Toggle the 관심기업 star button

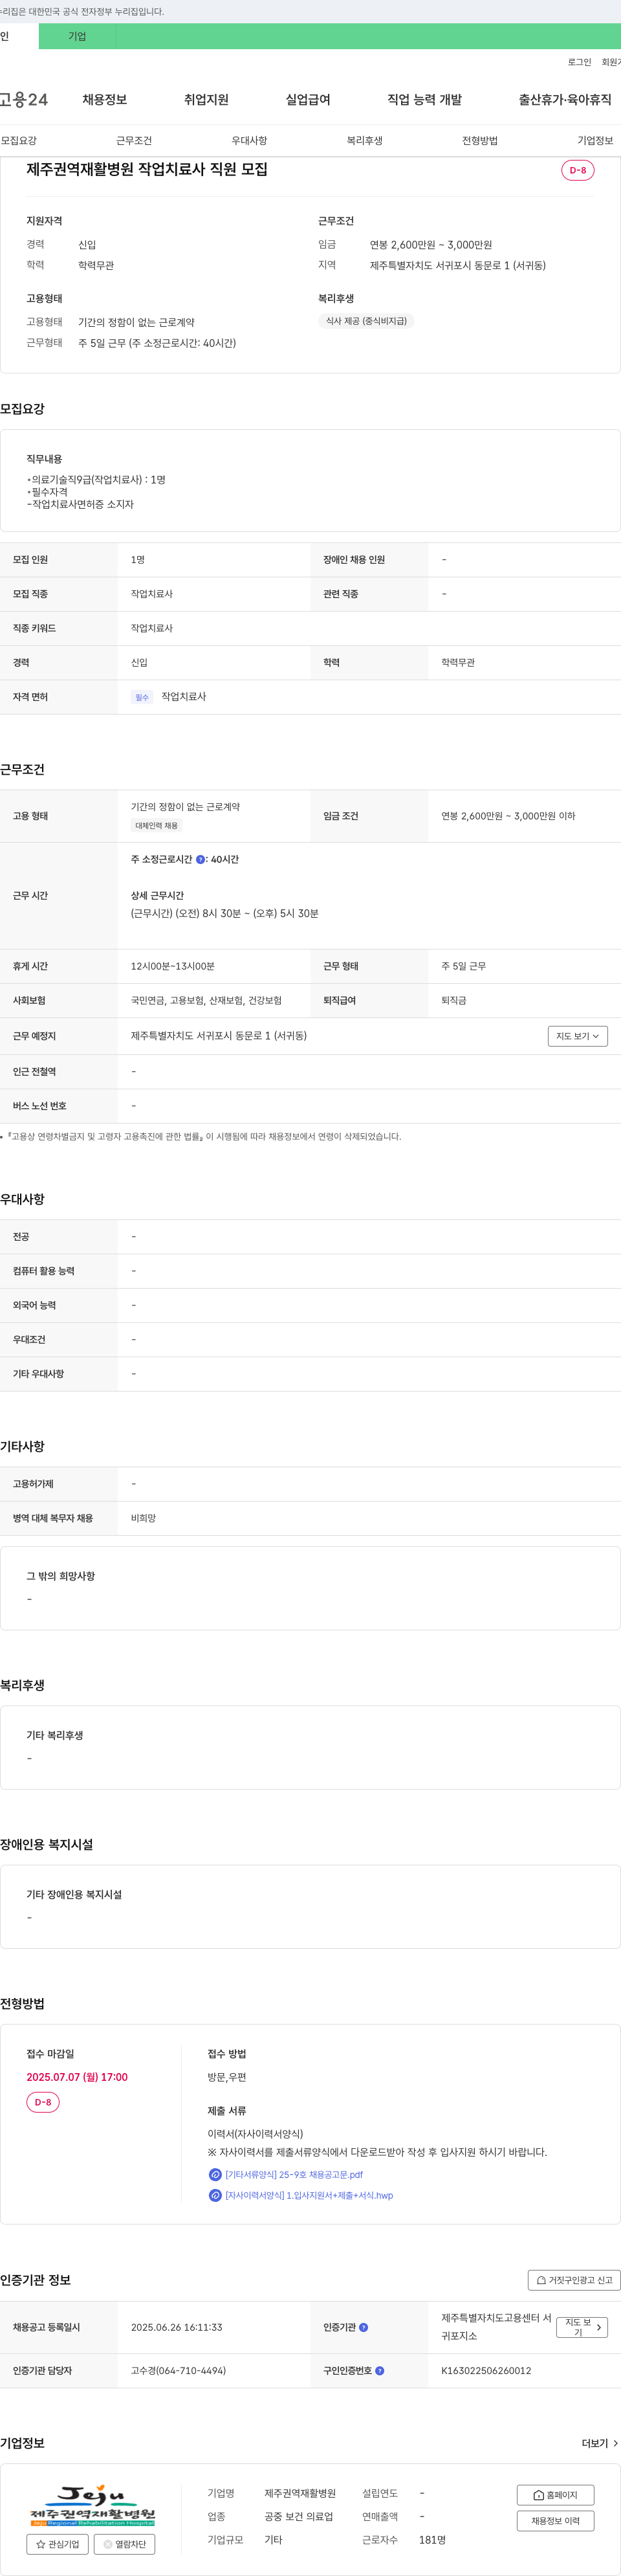[x=57, y=2544]
